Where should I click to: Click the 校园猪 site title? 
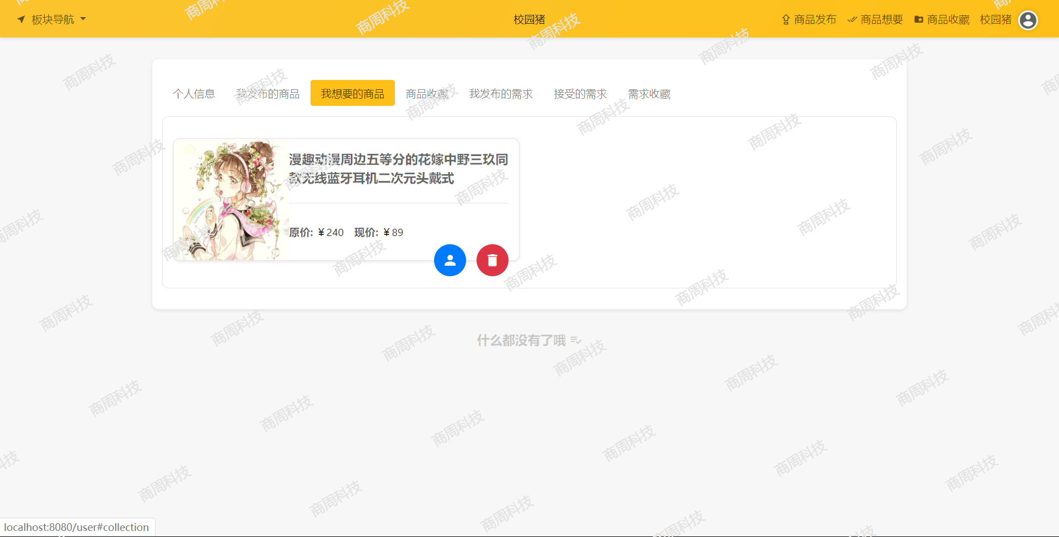529,19
